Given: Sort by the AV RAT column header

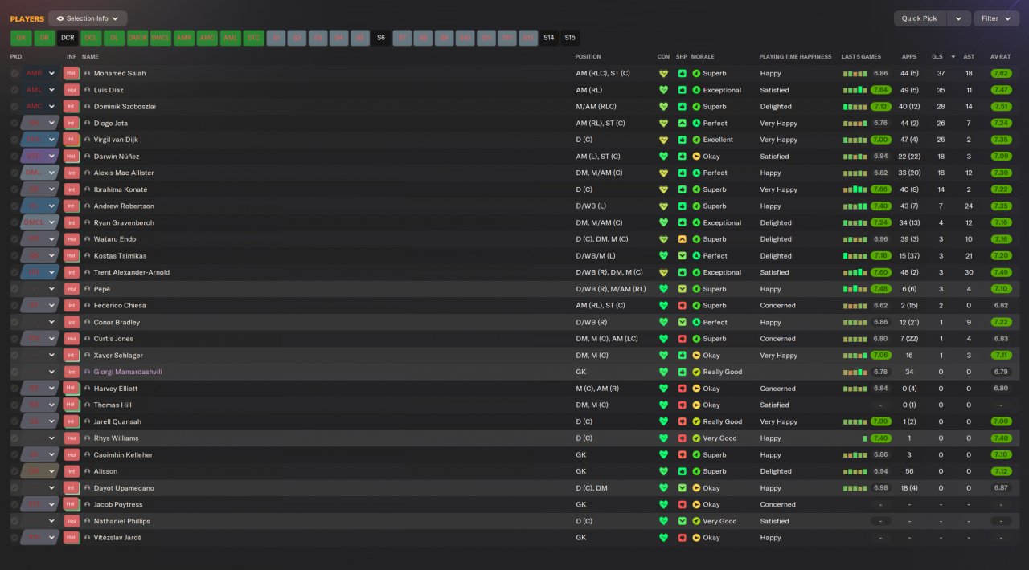Looking at the screenshot, I should point(1000,57).
